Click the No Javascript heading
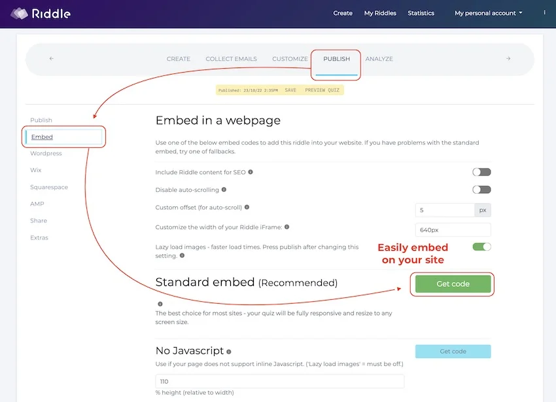This screenshot has height=402, width=556. (190, 350)
